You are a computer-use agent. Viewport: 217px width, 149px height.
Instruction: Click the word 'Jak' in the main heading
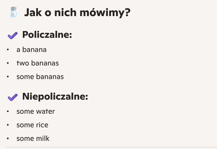click(x=31, y=12)
